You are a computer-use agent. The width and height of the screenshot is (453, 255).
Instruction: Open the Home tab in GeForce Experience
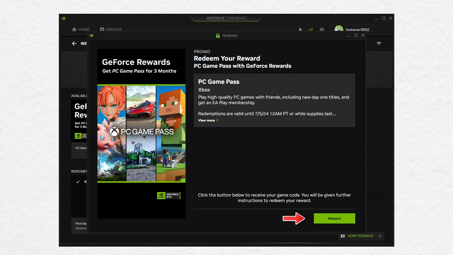(x=81, y=29)
